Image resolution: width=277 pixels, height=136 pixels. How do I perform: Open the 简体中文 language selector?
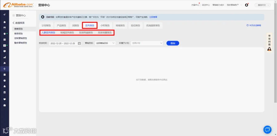263,5
